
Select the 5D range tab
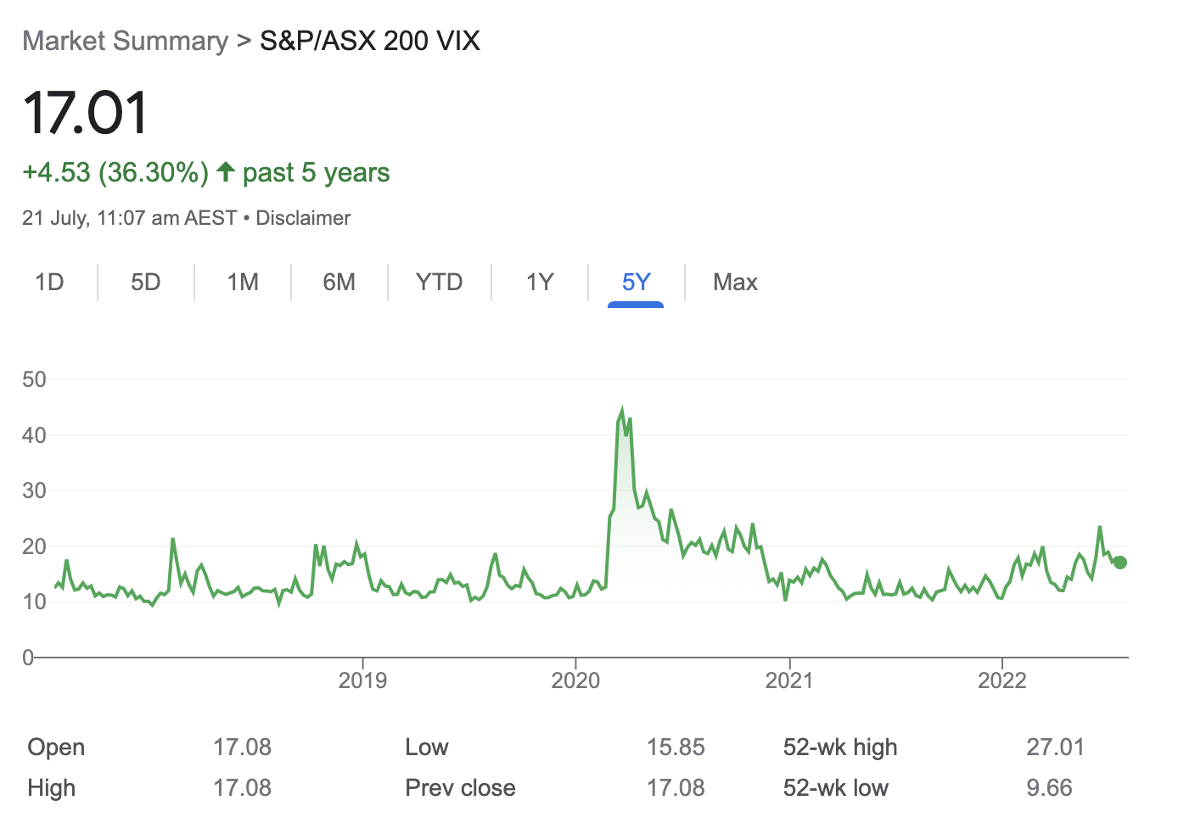coord(146,282)
